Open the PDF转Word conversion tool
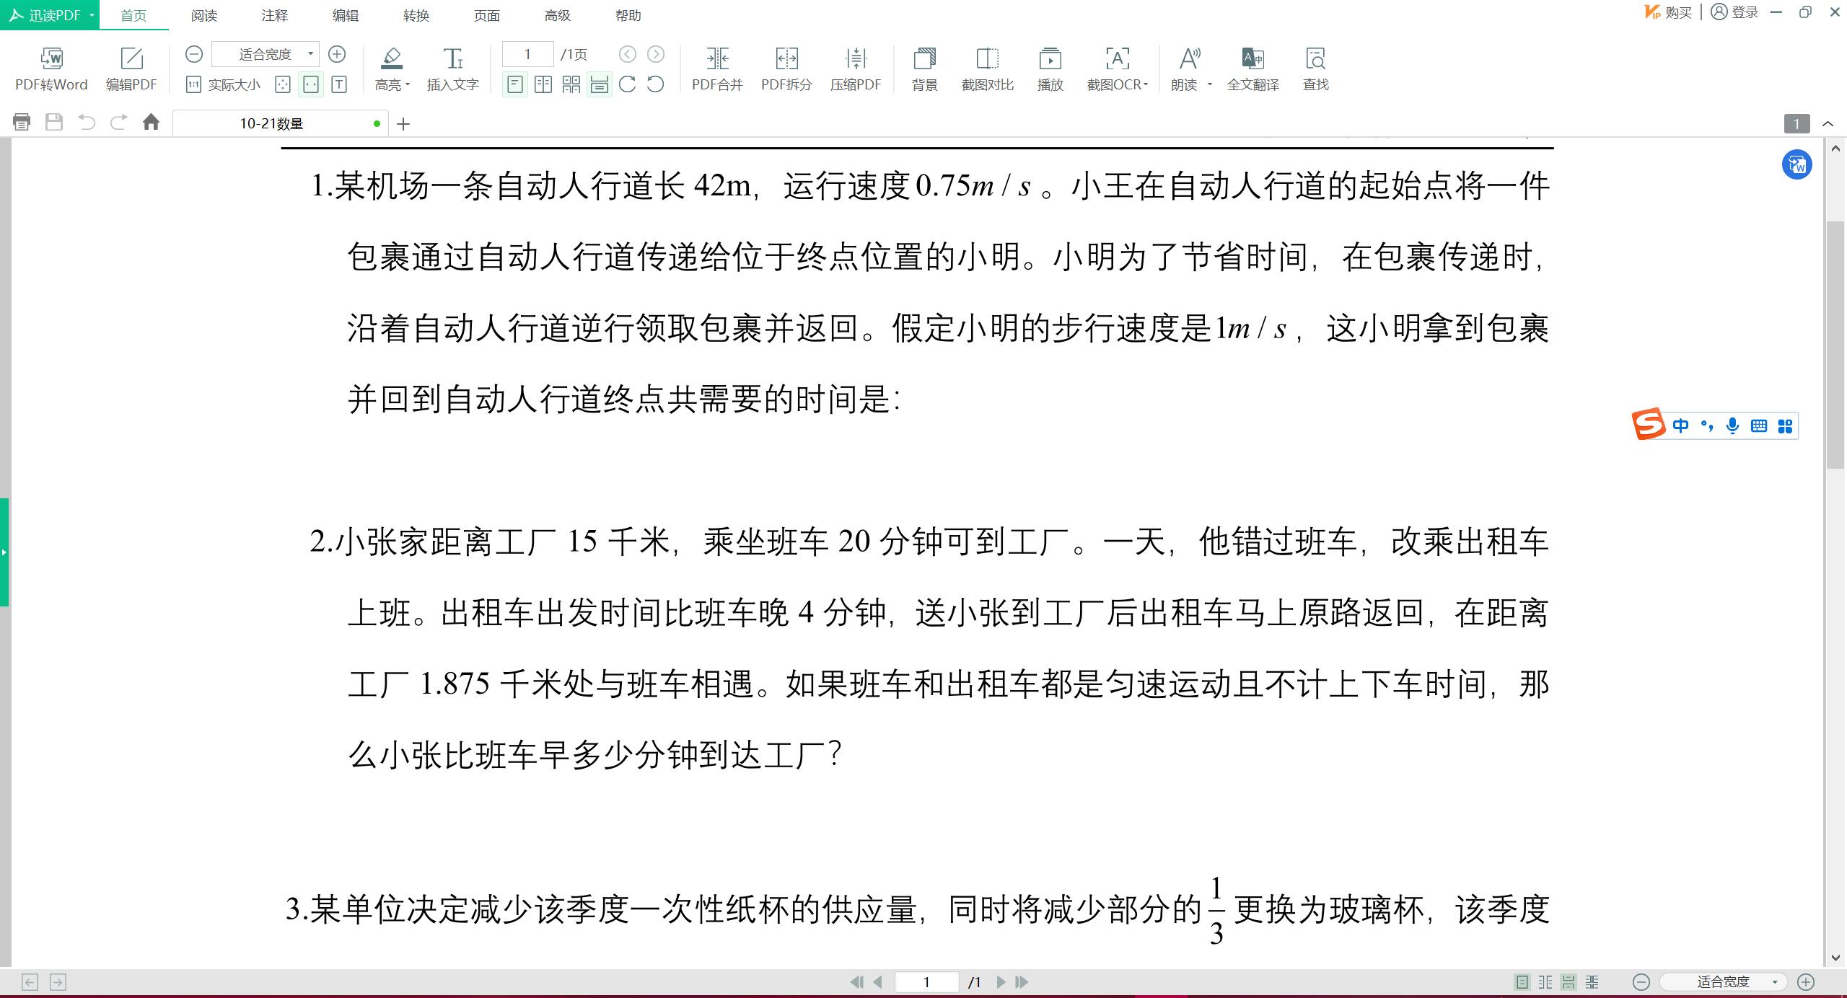This screenshot has height=998, width=1847. tap(51, 69)
